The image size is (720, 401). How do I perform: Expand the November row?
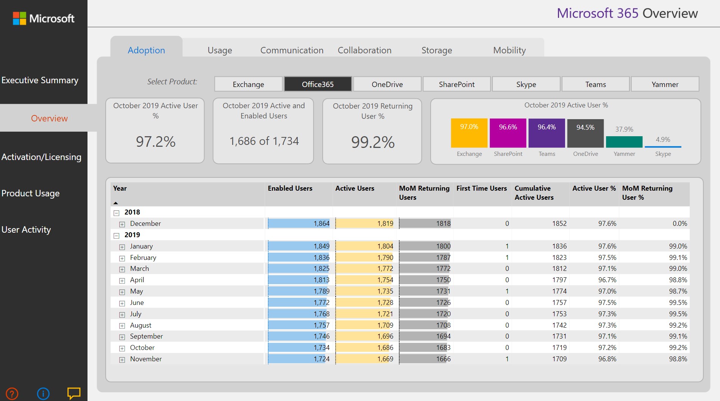122,360
